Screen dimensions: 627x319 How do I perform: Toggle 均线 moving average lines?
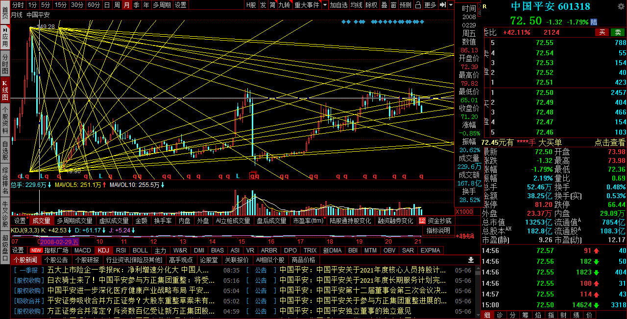(357, 5)
